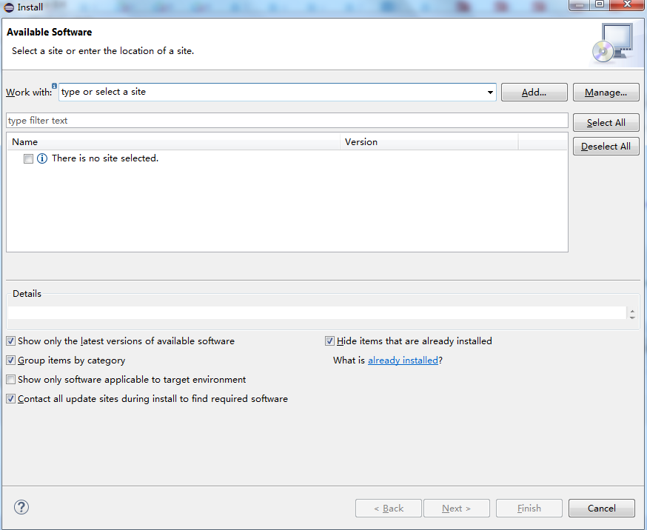
Task: Uncheck "Group items by category"
Action: pyautogui.click(x=10, y=360)
